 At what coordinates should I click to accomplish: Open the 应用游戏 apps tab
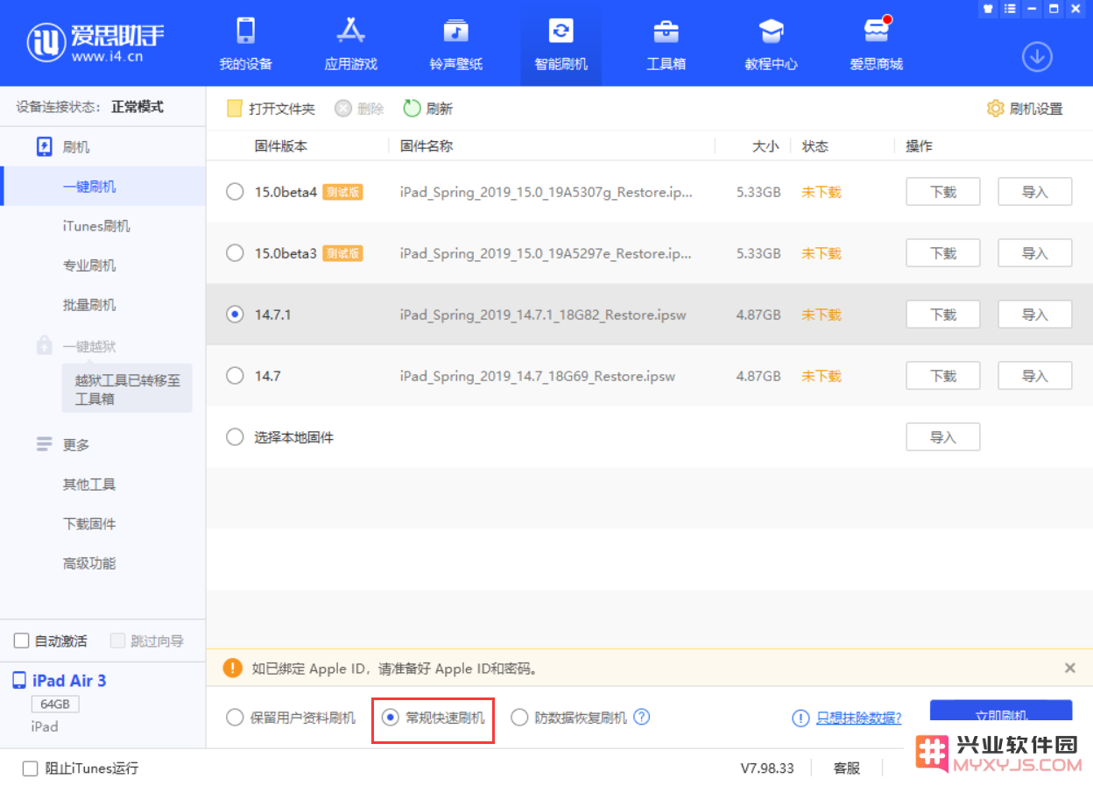351,44
